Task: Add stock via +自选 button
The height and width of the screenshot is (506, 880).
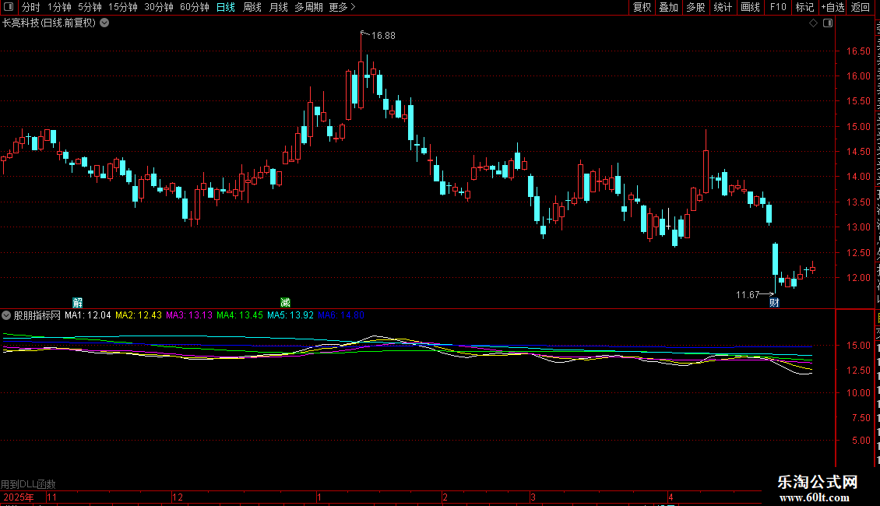Action: tap(832, 7)
